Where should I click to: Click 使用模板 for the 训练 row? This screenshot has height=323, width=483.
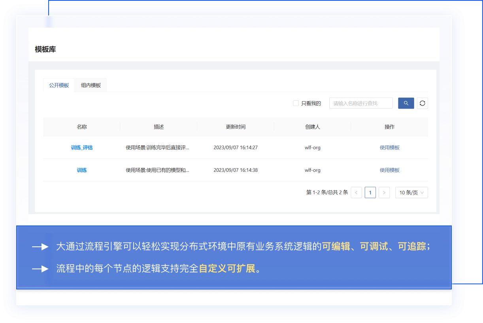389,170
